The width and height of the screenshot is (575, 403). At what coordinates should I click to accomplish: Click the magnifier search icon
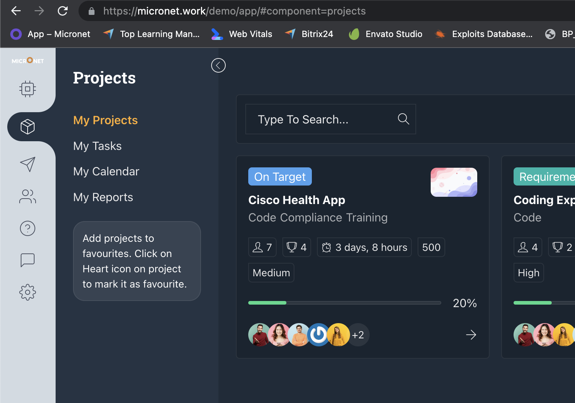(403, 119)
